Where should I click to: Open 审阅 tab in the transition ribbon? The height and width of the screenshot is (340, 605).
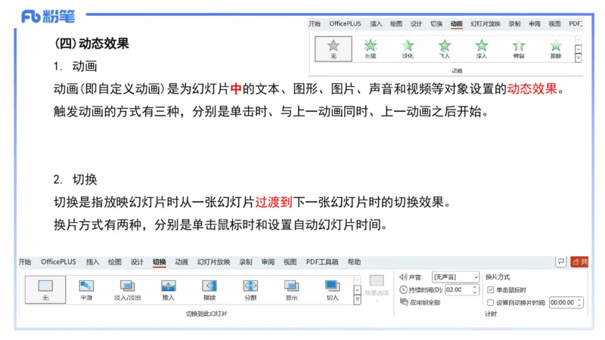[268, 262]
